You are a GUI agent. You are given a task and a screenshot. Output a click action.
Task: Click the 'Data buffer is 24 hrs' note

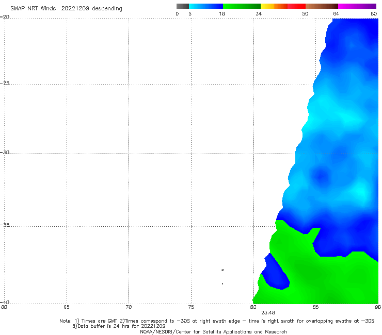click(x=119, y=326)
